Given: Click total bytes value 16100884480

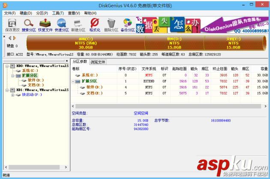Looking at the screenshot, I should coord(221,121).
